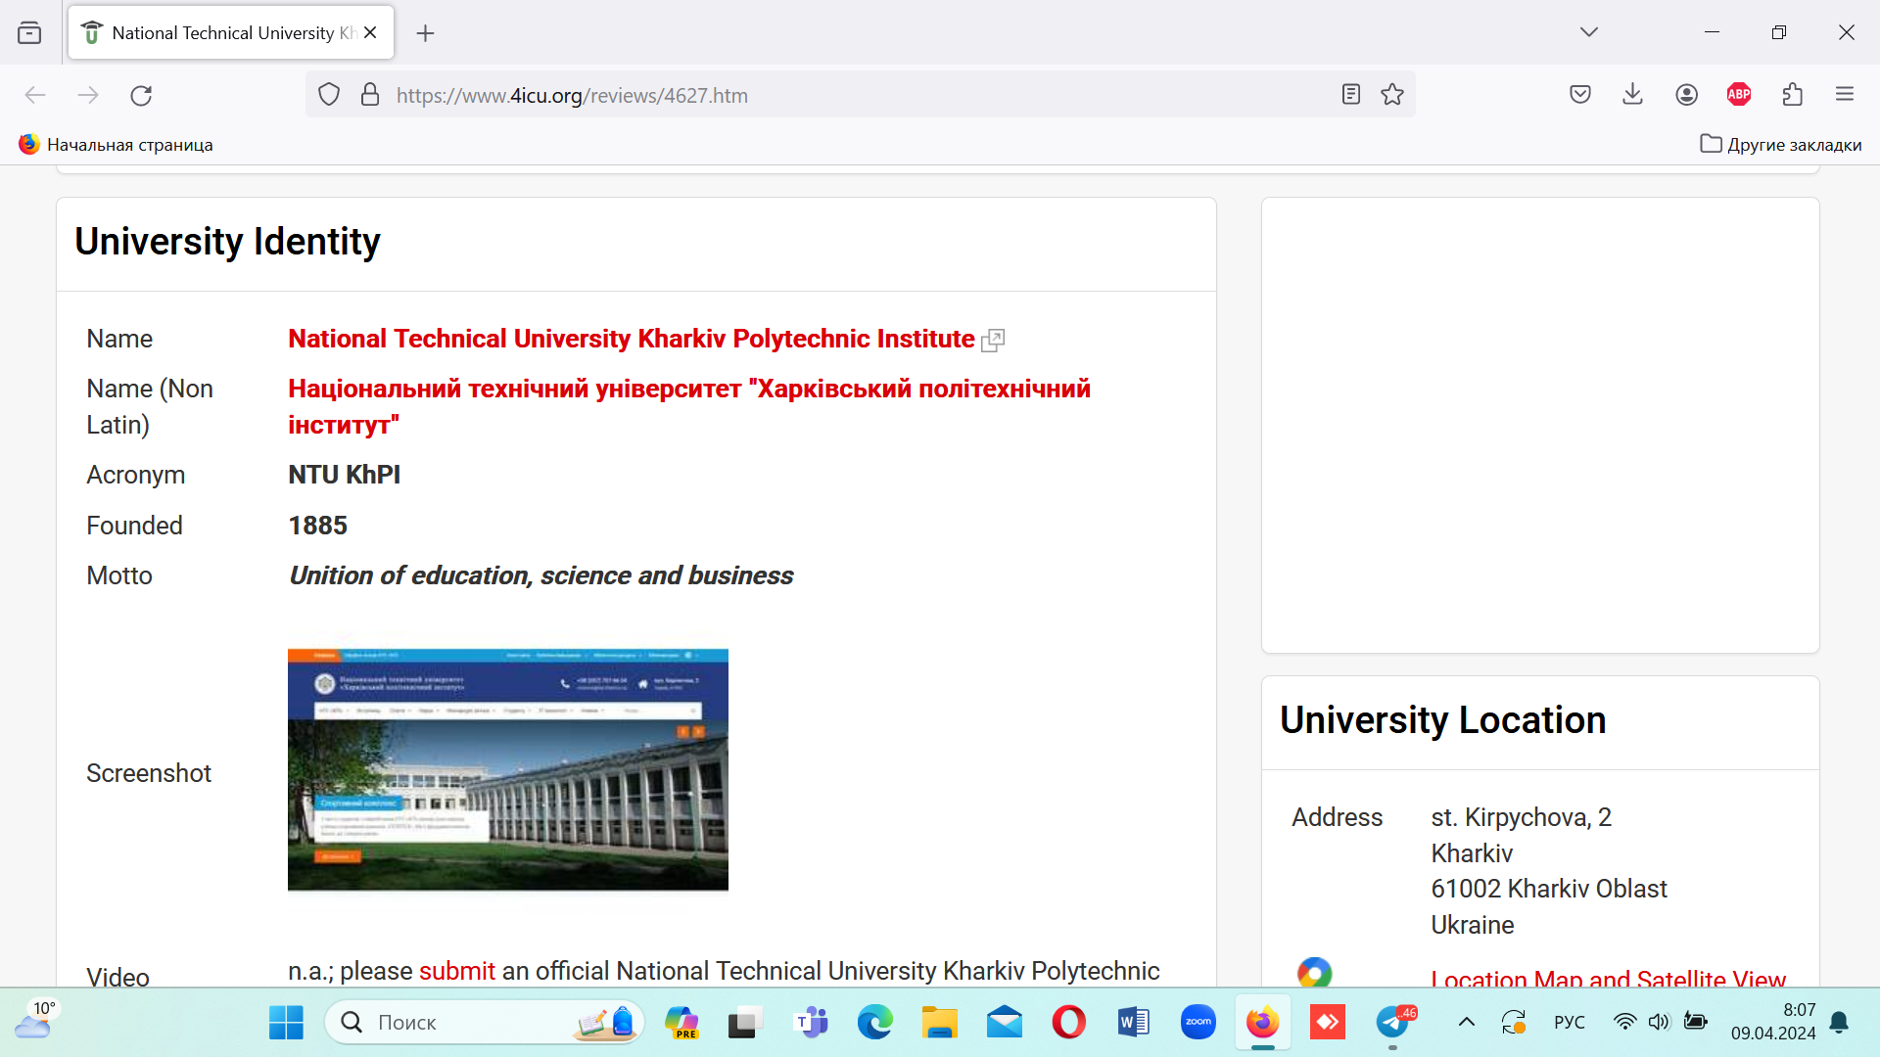
Task: Open AnyDesk from the taskbar
Action: click(x=1328, y=1023)
